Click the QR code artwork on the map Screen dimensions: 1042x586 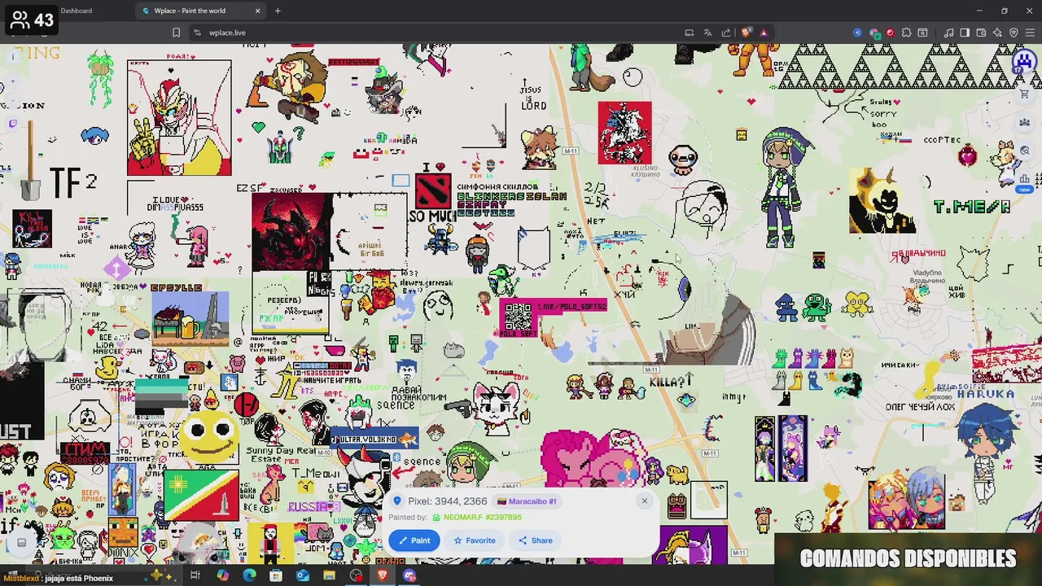pos(518,316)
